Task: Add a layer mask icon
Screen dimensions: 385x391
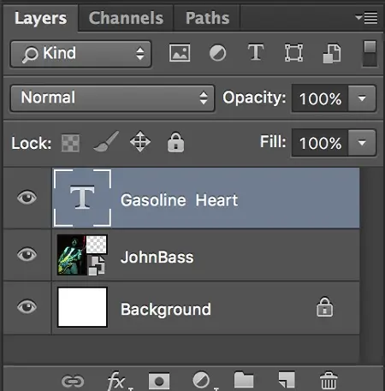Action: [x=159, y=381]
